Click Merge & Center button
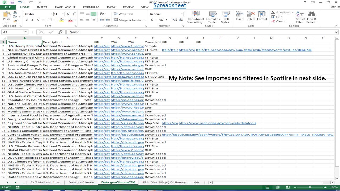 (128, 20)
